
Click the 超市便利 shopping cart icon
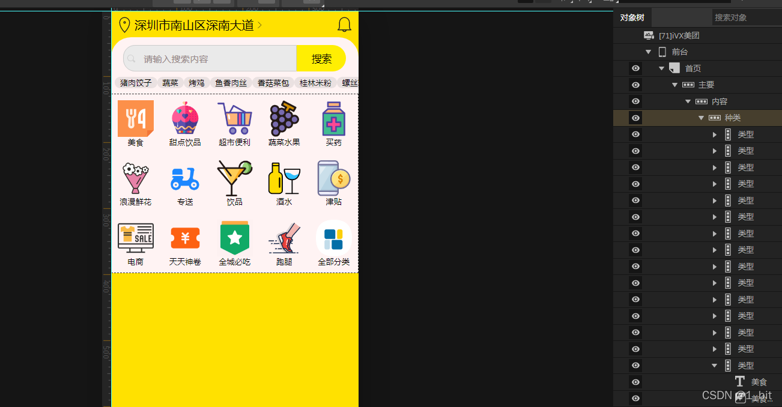[x=234, y=119]
